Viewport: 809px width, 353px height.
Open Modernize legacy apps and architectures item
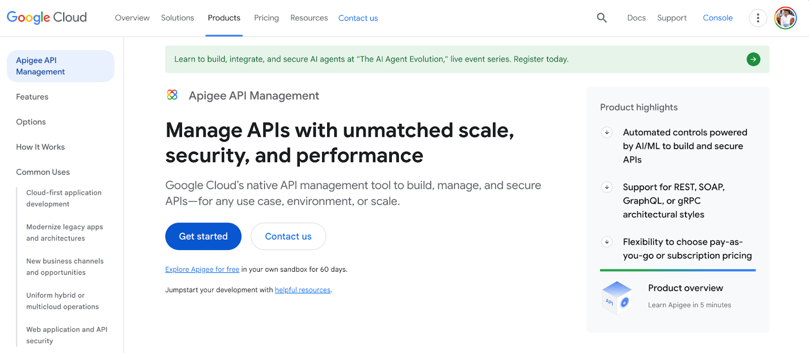tap(65, 232)
